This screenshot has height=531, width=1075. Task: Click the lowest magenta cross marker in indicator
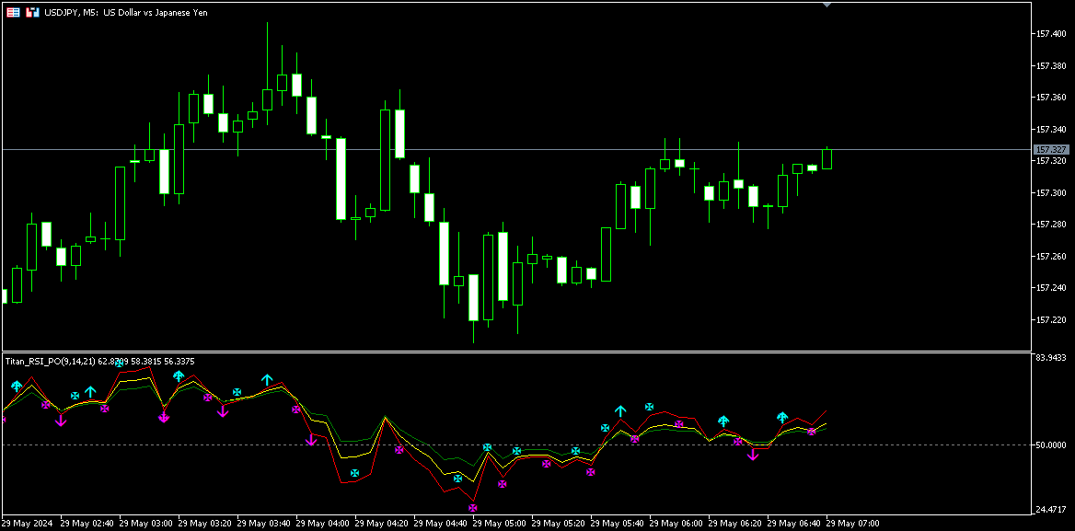pos(473,507)
